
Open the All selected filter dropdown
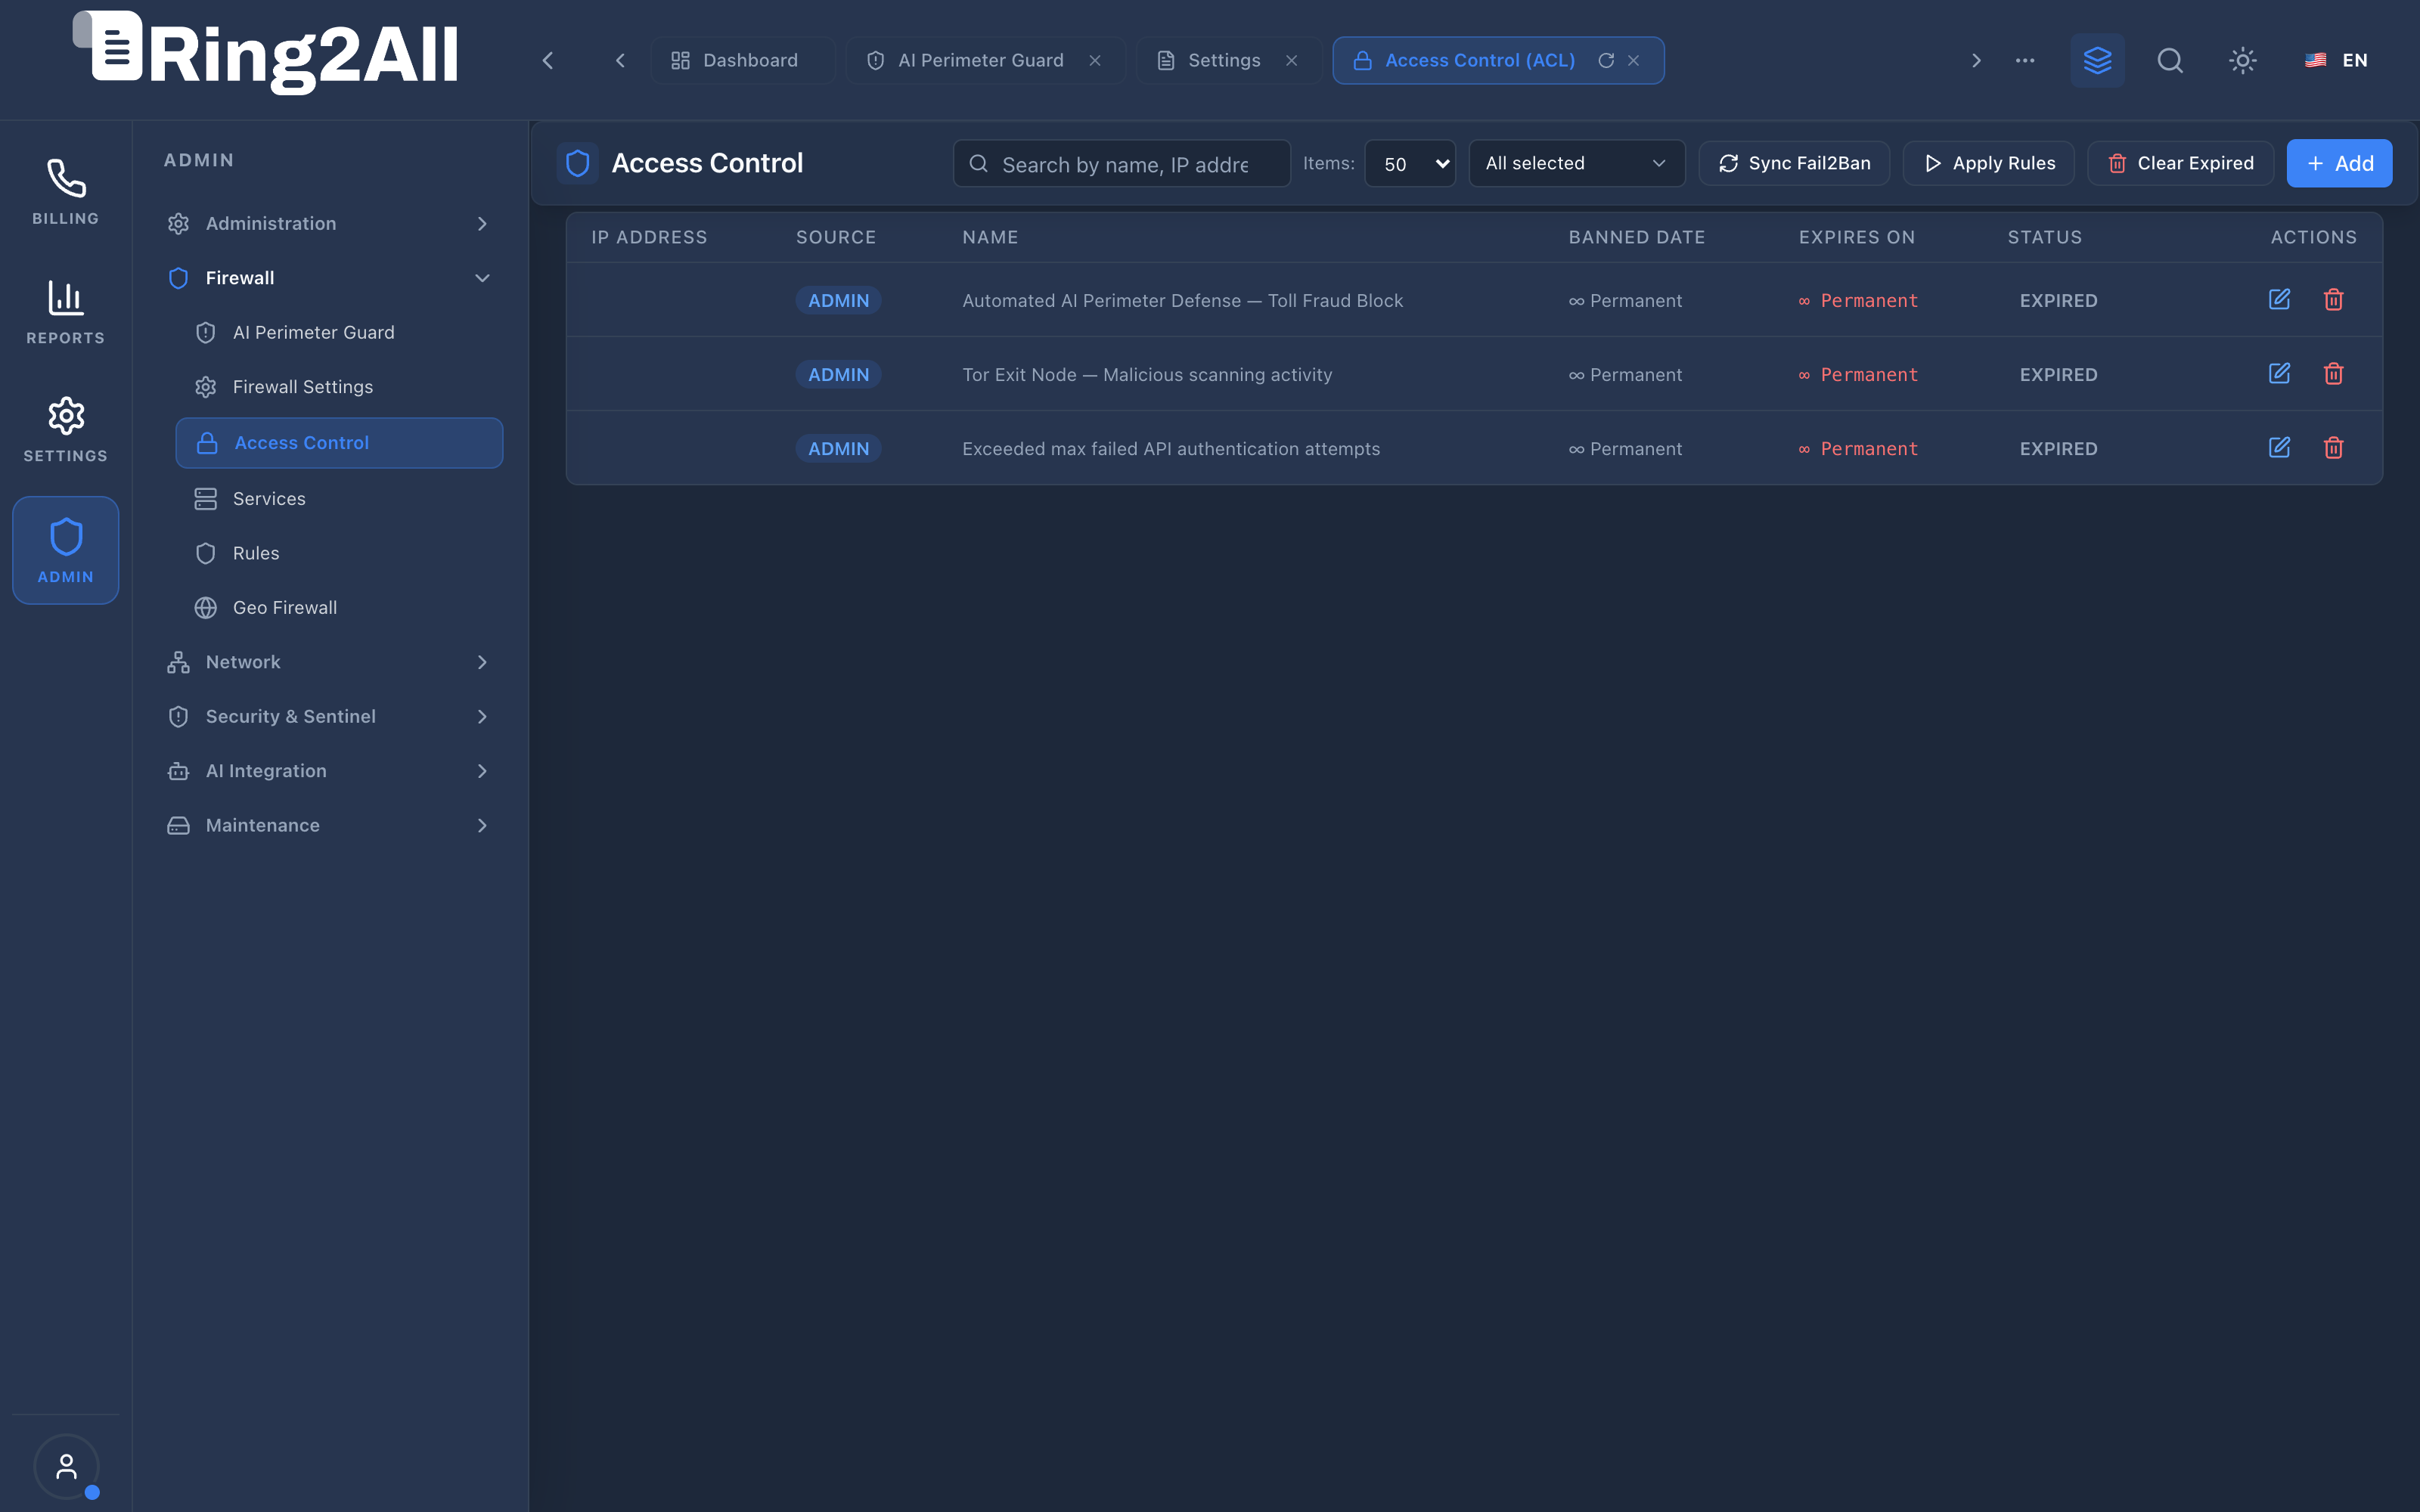tap(1577, 163)
